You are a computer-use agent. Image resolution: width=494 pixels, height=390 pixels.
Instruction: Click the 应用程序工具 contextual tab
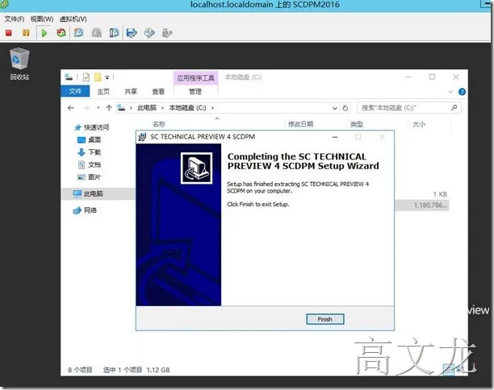coord(195,77)
